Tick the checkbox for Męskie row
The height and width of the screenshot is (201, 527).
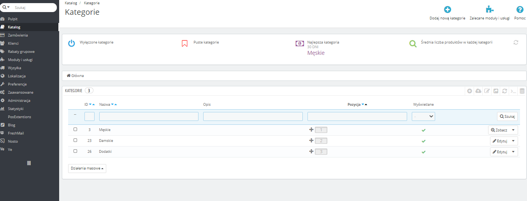pyautogui.click(x=76, y=129)
